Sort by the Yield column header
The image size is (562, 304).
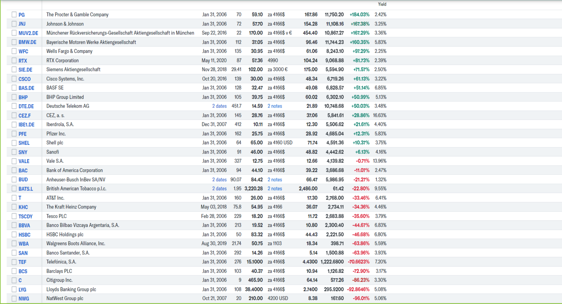(x=382, y=4)
